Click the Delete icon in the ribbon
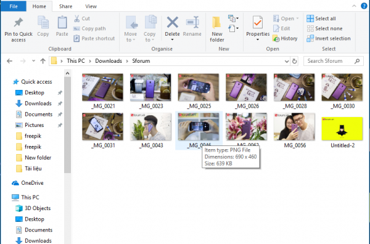This screenshot has width=370, height=244. (172, 22)
